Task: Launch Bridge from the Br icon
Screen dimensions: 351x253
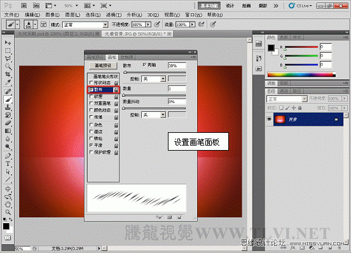Action: pos(24,6)
